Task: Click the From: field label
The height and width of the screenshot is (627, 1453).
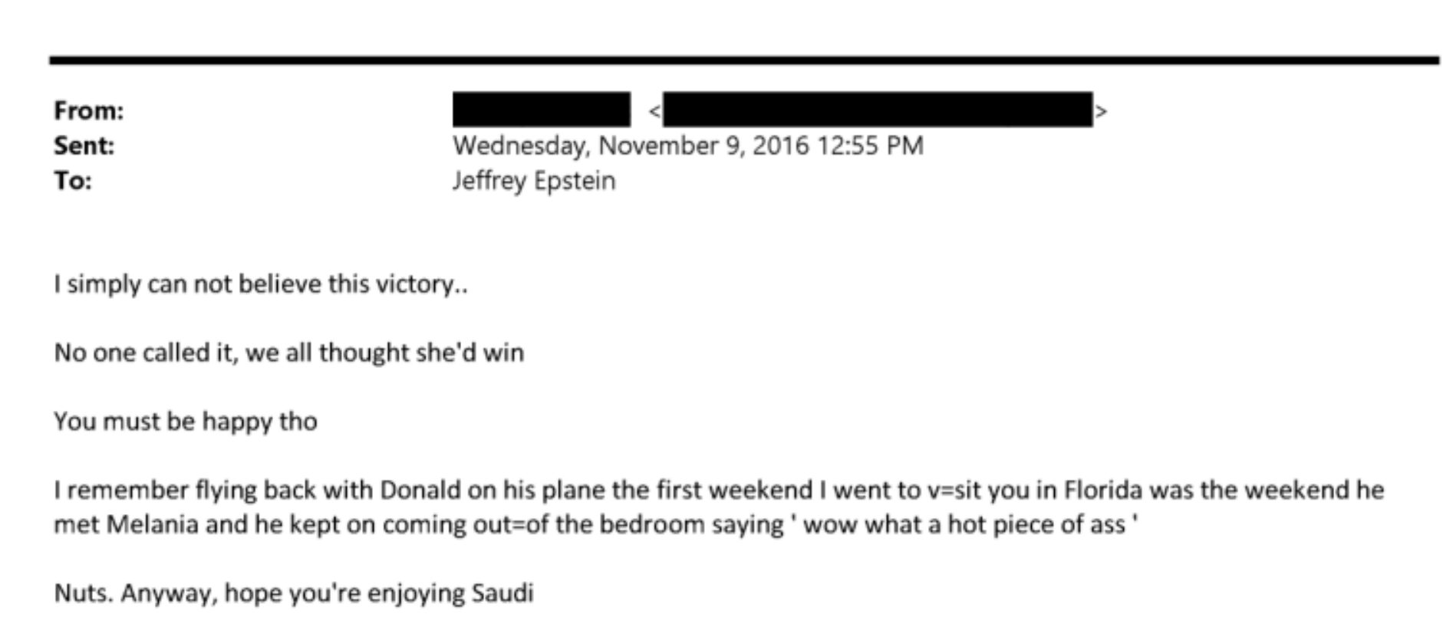Action: 88,111
